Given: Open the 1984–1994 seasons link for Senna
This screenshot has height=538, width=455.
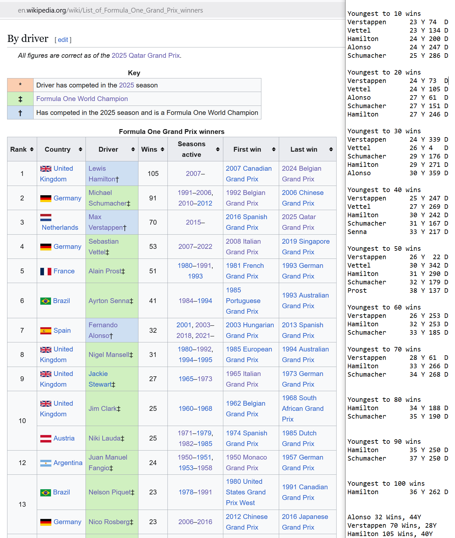Looking at the screenshot, I should pyautogui.click(x=195, y=301).
